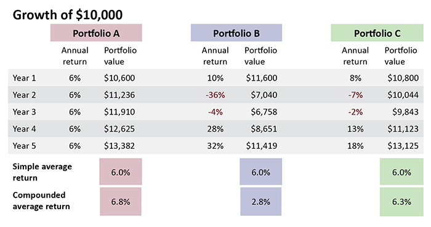Click the $13,382 value in Portfolio A
431x227 pixels.
click(x=119, y=146)
